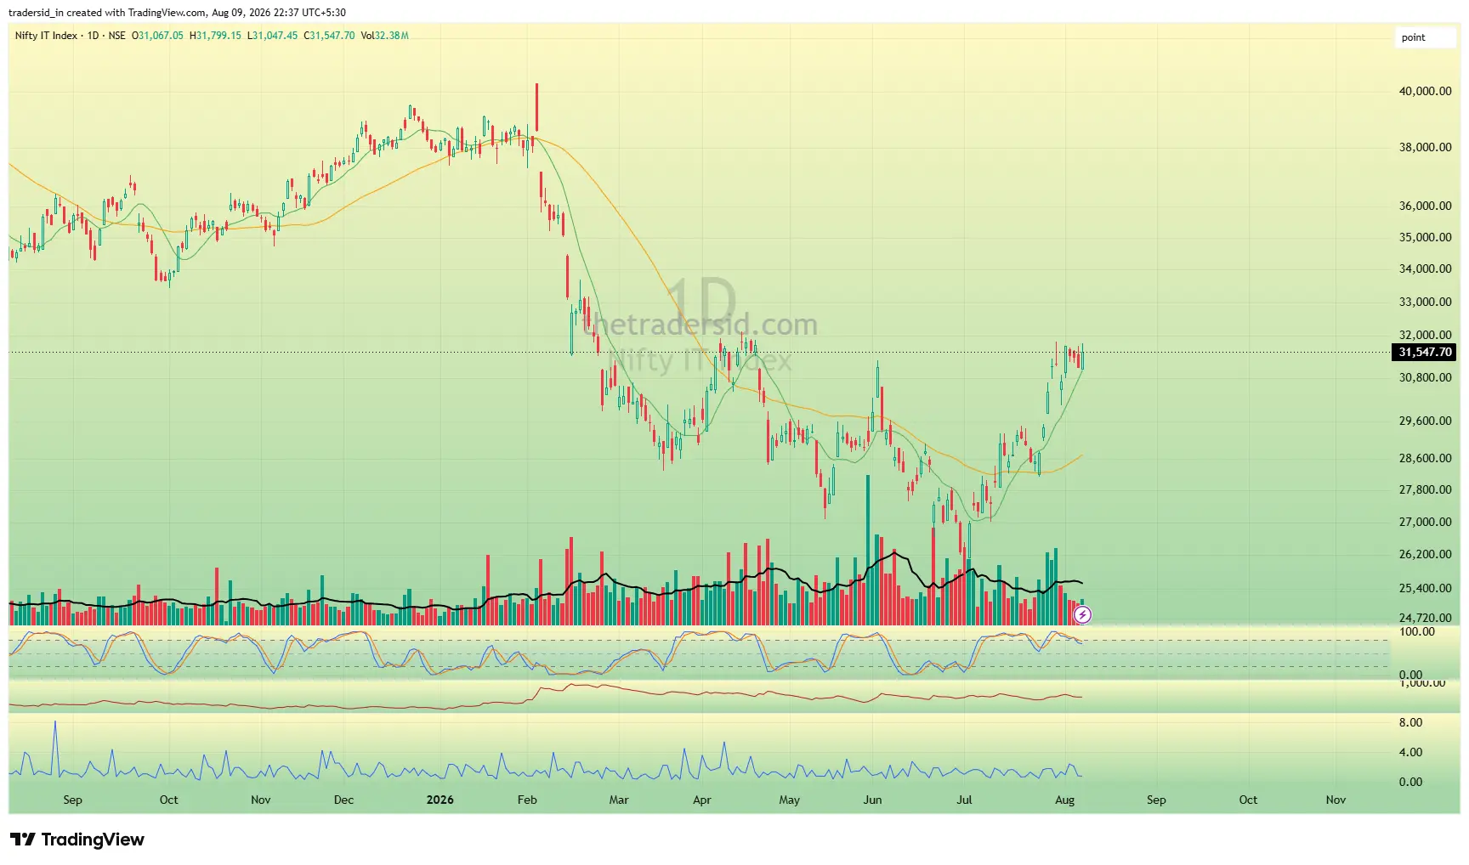1469x865 pixels.
Task: Click the 8.00 indicator scale label
Action: click(1410, 722)
